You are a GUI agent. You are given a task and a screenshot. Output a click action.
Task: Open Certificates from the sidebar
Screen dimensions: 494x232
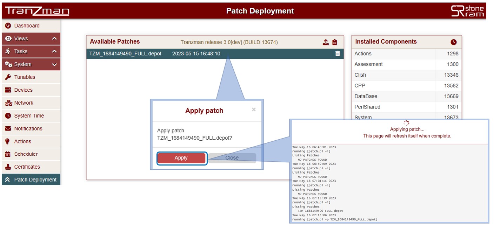[27, 167]
